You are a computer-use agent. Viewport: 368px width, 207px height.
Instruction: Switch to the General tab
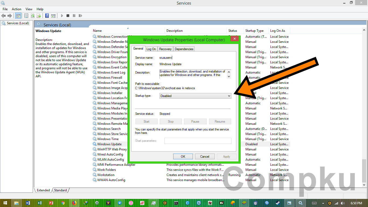click(x=138, y=49)
